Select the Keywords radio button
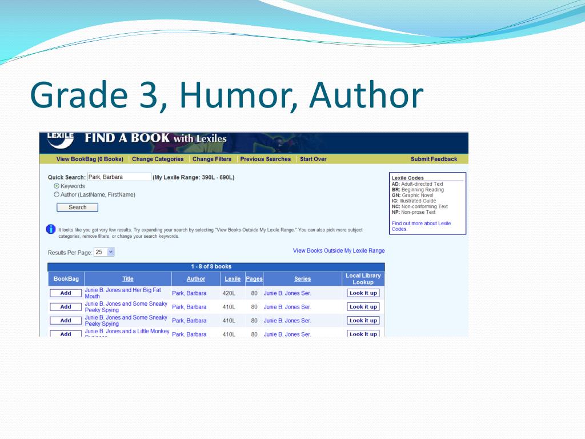 coord(57,186)
